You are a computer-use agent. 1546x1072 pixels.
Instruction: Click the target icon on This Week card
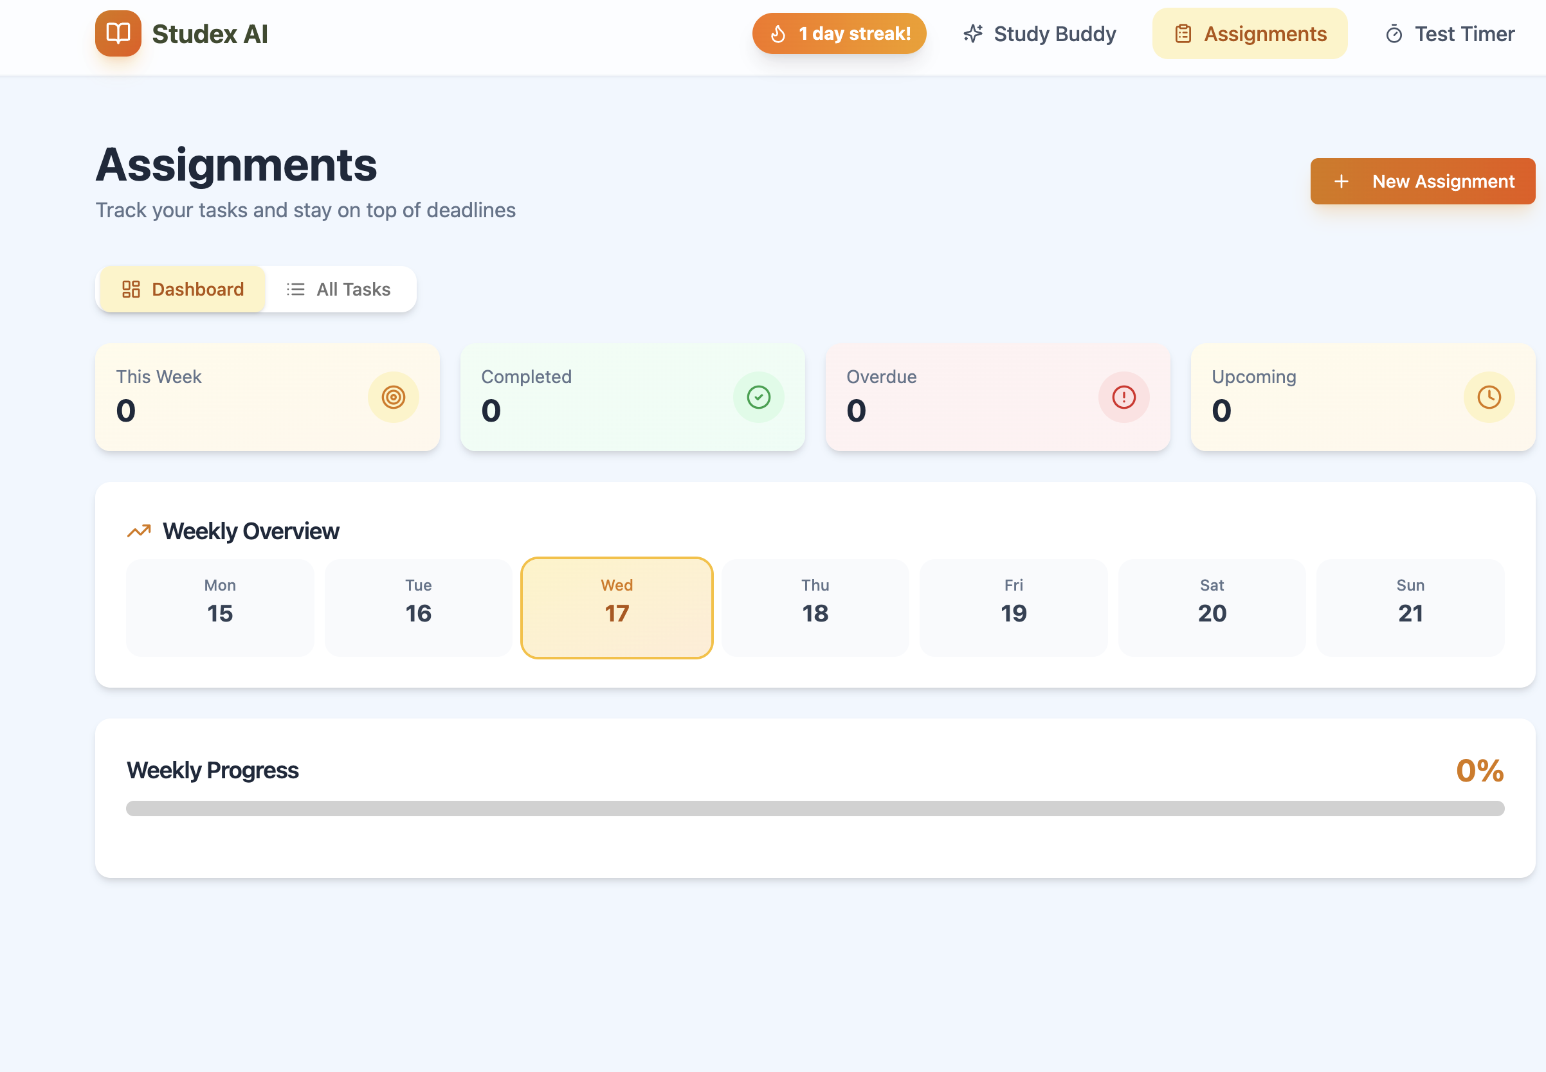pos(393,397)
